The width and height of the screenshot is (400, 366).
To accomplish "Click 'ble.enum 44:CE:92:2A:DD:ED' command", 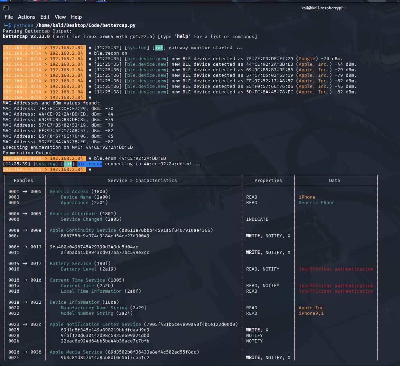I will (130, 158).
